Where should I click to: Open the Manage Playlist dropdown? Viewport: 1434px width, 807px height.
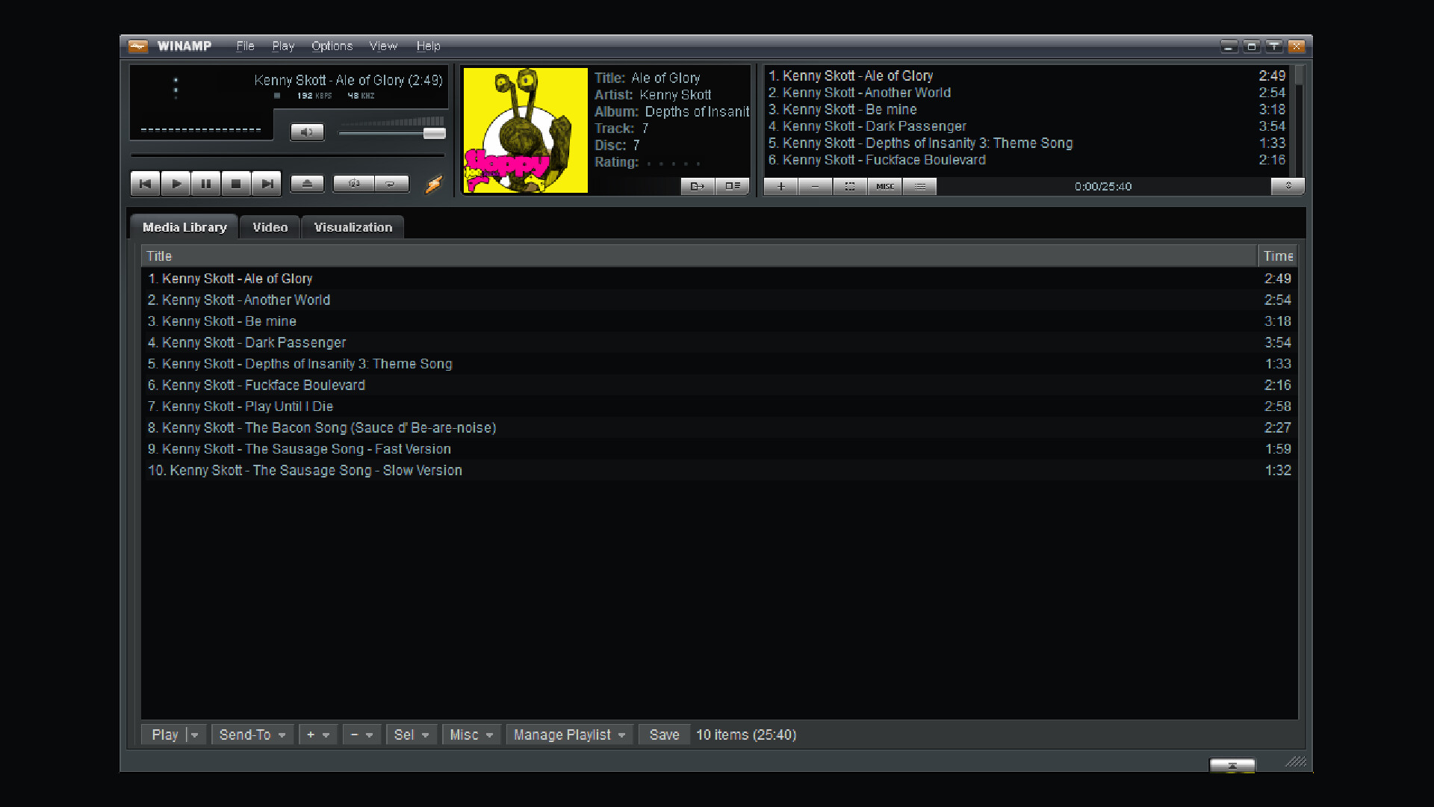pyautogui.click(x=569, y=735)
